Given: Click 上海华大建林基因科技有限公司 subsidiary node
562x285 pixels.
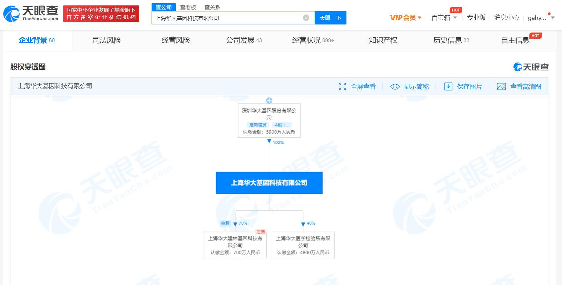Looking at the screenshot, I should click(x=235, y=245).
